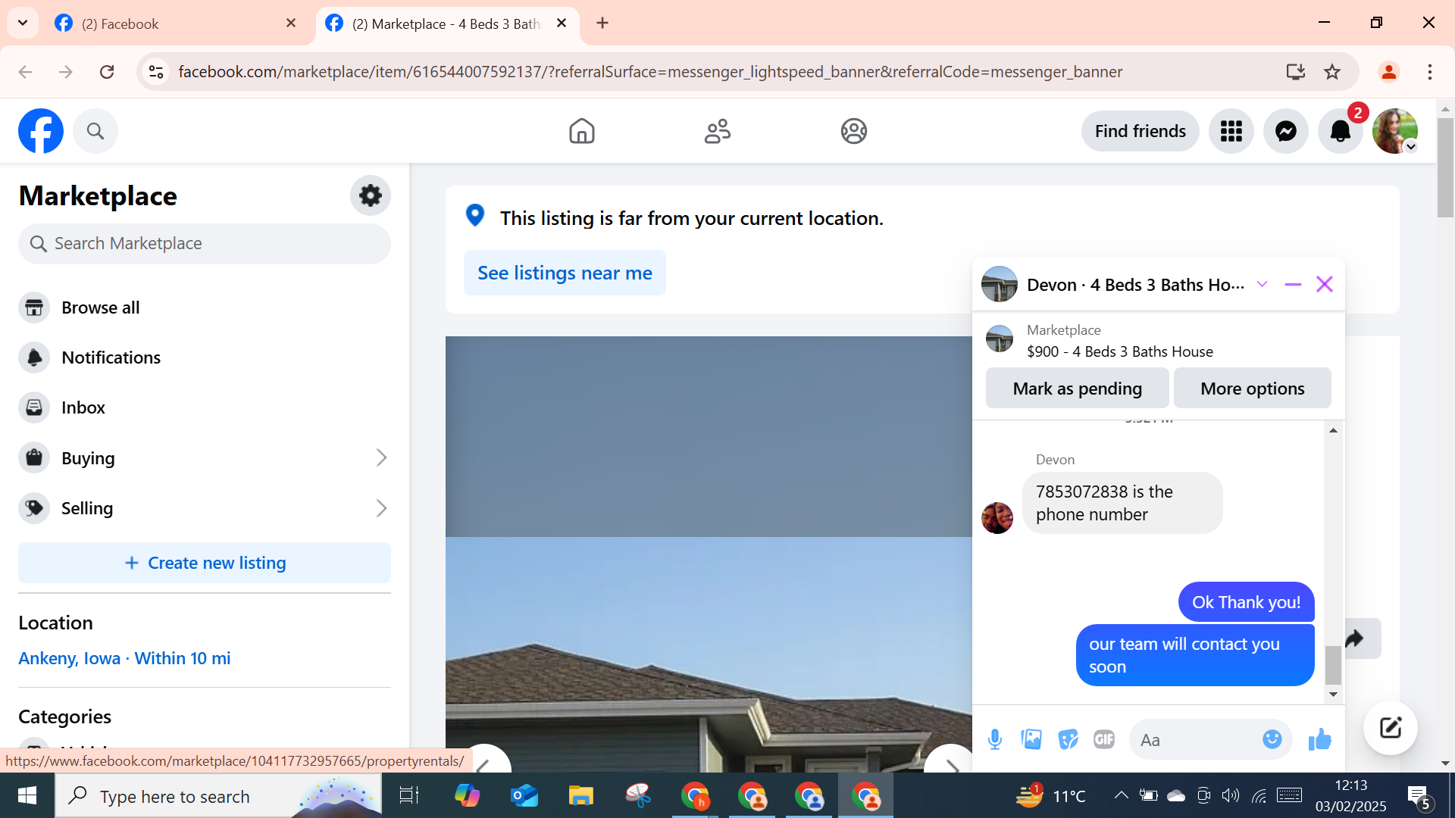Open the Facebook menu grid icon
The width and height of the screenshot is (1455, 818).
coord(1231,131)
